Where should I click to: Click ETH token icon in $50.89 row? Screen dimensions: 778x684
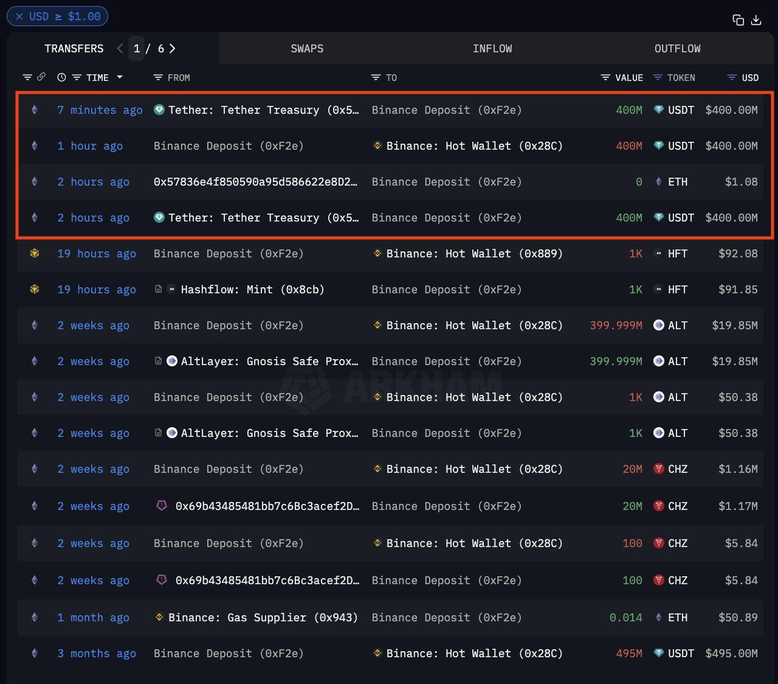[x=658, y=618]
